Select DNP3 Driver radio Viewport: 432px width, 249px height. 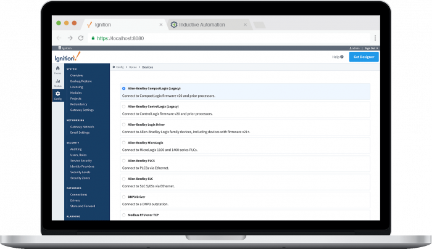(x=123, y=197)
